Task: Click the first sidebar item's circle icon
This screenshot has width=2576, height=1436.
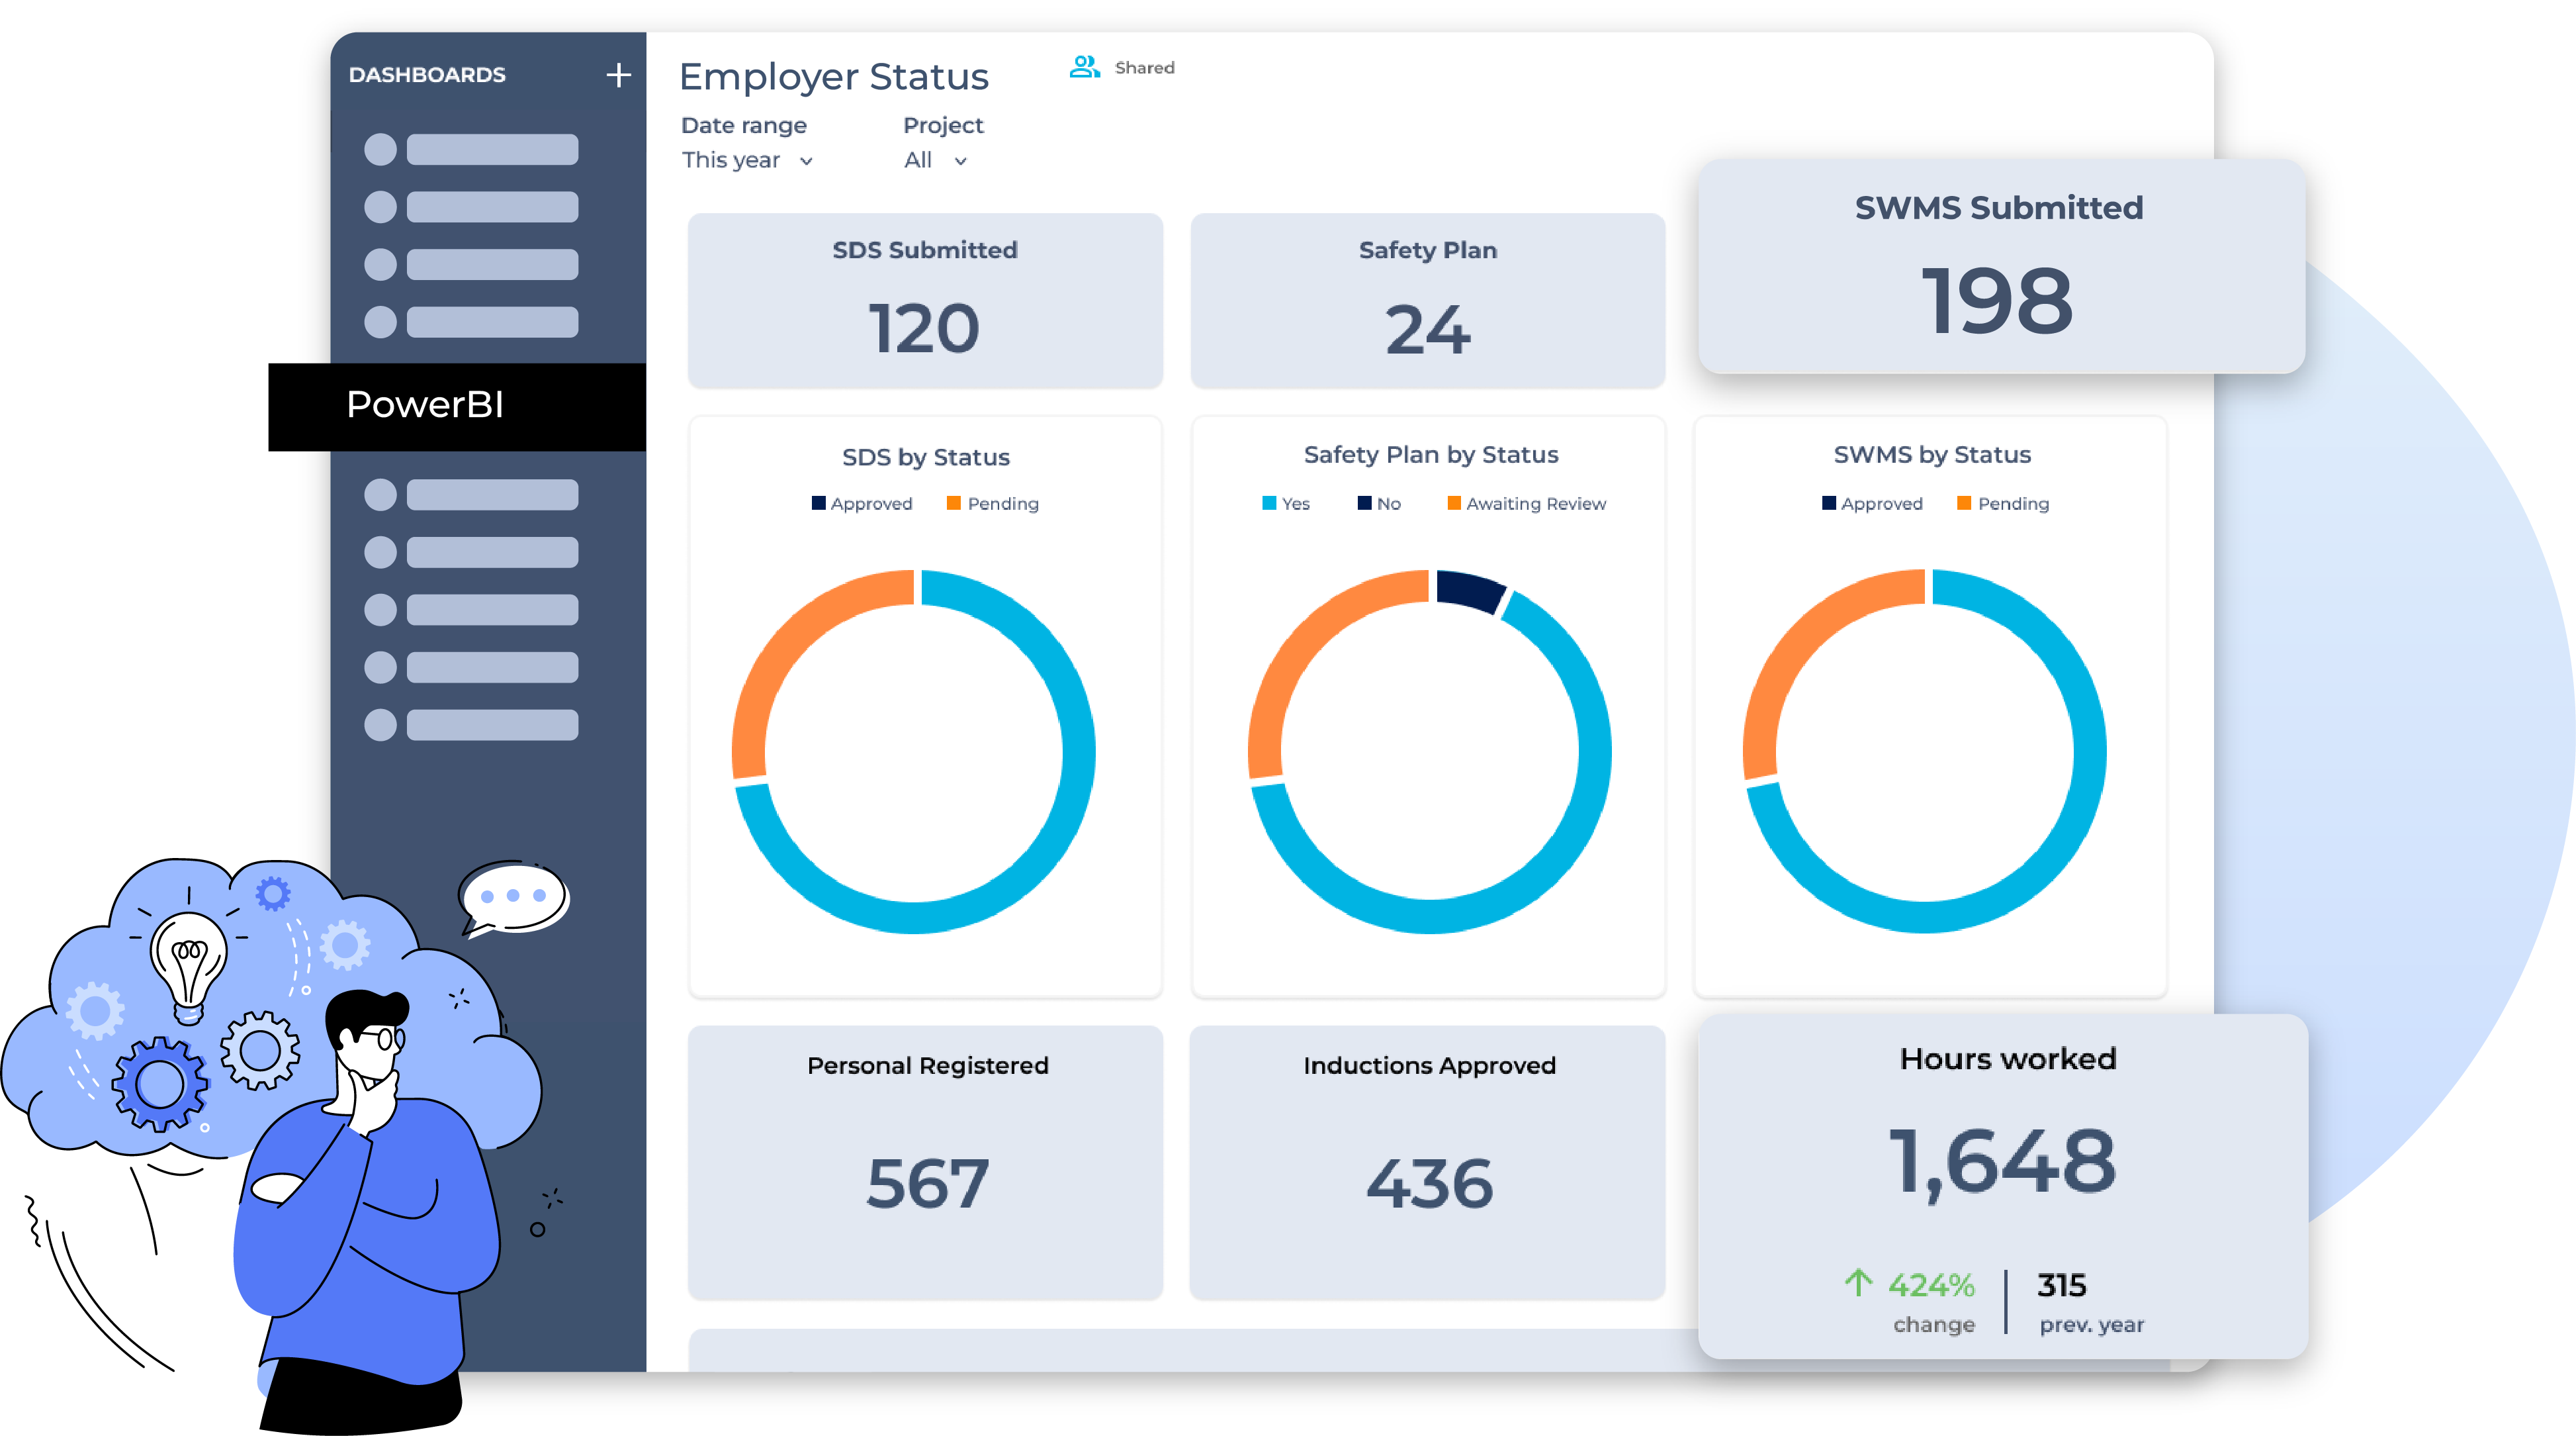Action: click(380, 150)
